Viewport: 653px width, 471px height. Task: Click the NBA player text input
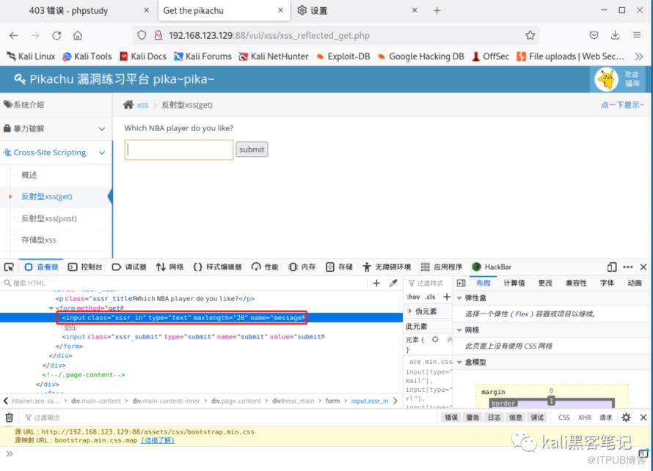(179, 149)
